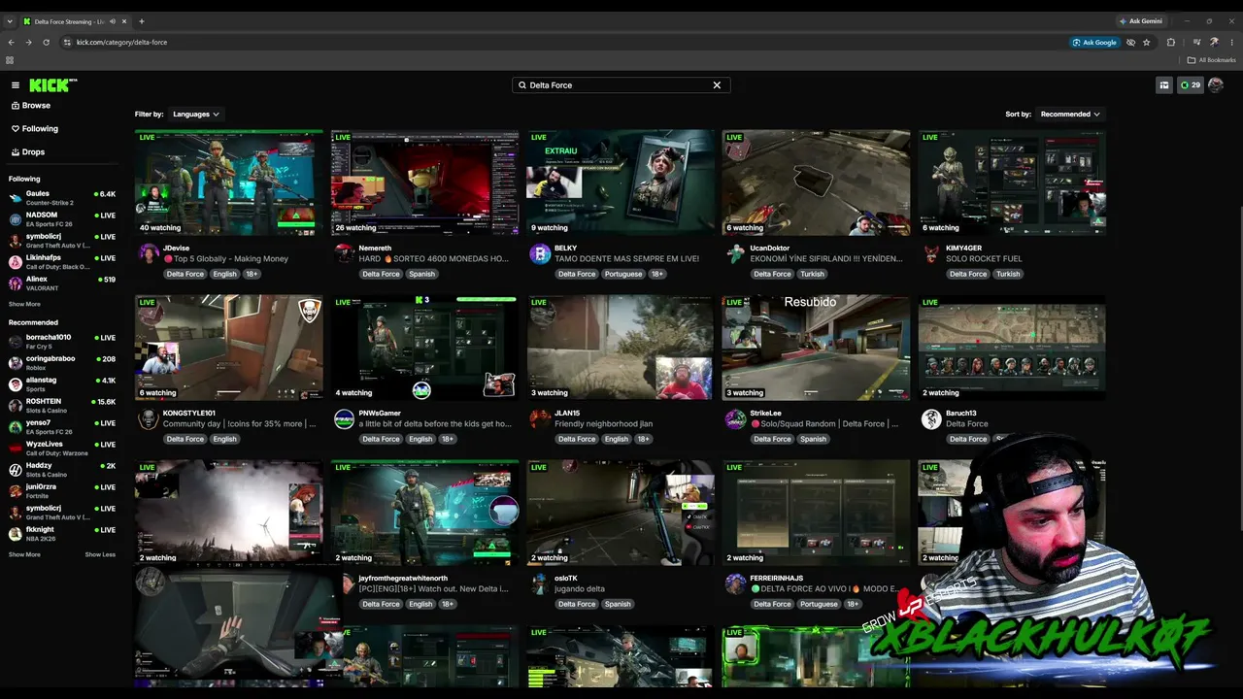Click the Portuguese tag under BELKY
1243x699 pixels.
pyautogui.click(x=622, y=274)
